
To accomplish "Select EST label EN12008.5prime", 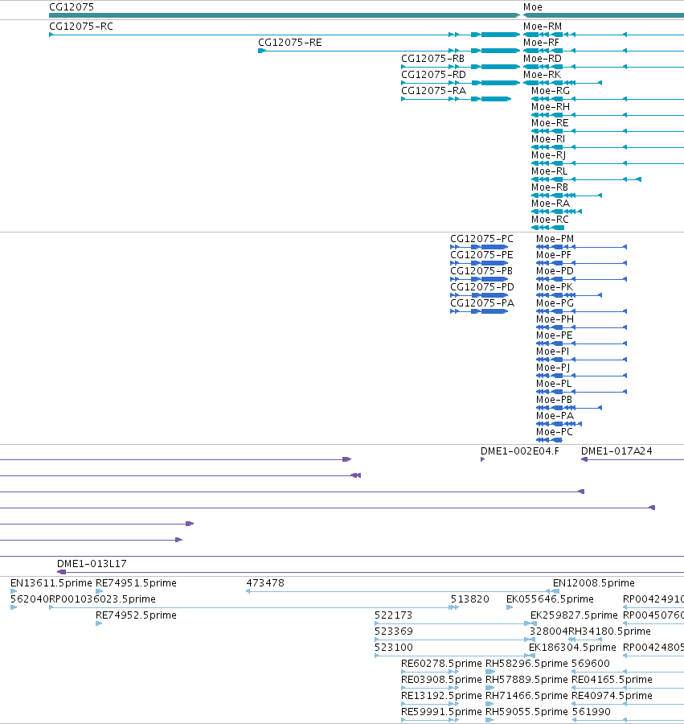I will pos(594,583).
